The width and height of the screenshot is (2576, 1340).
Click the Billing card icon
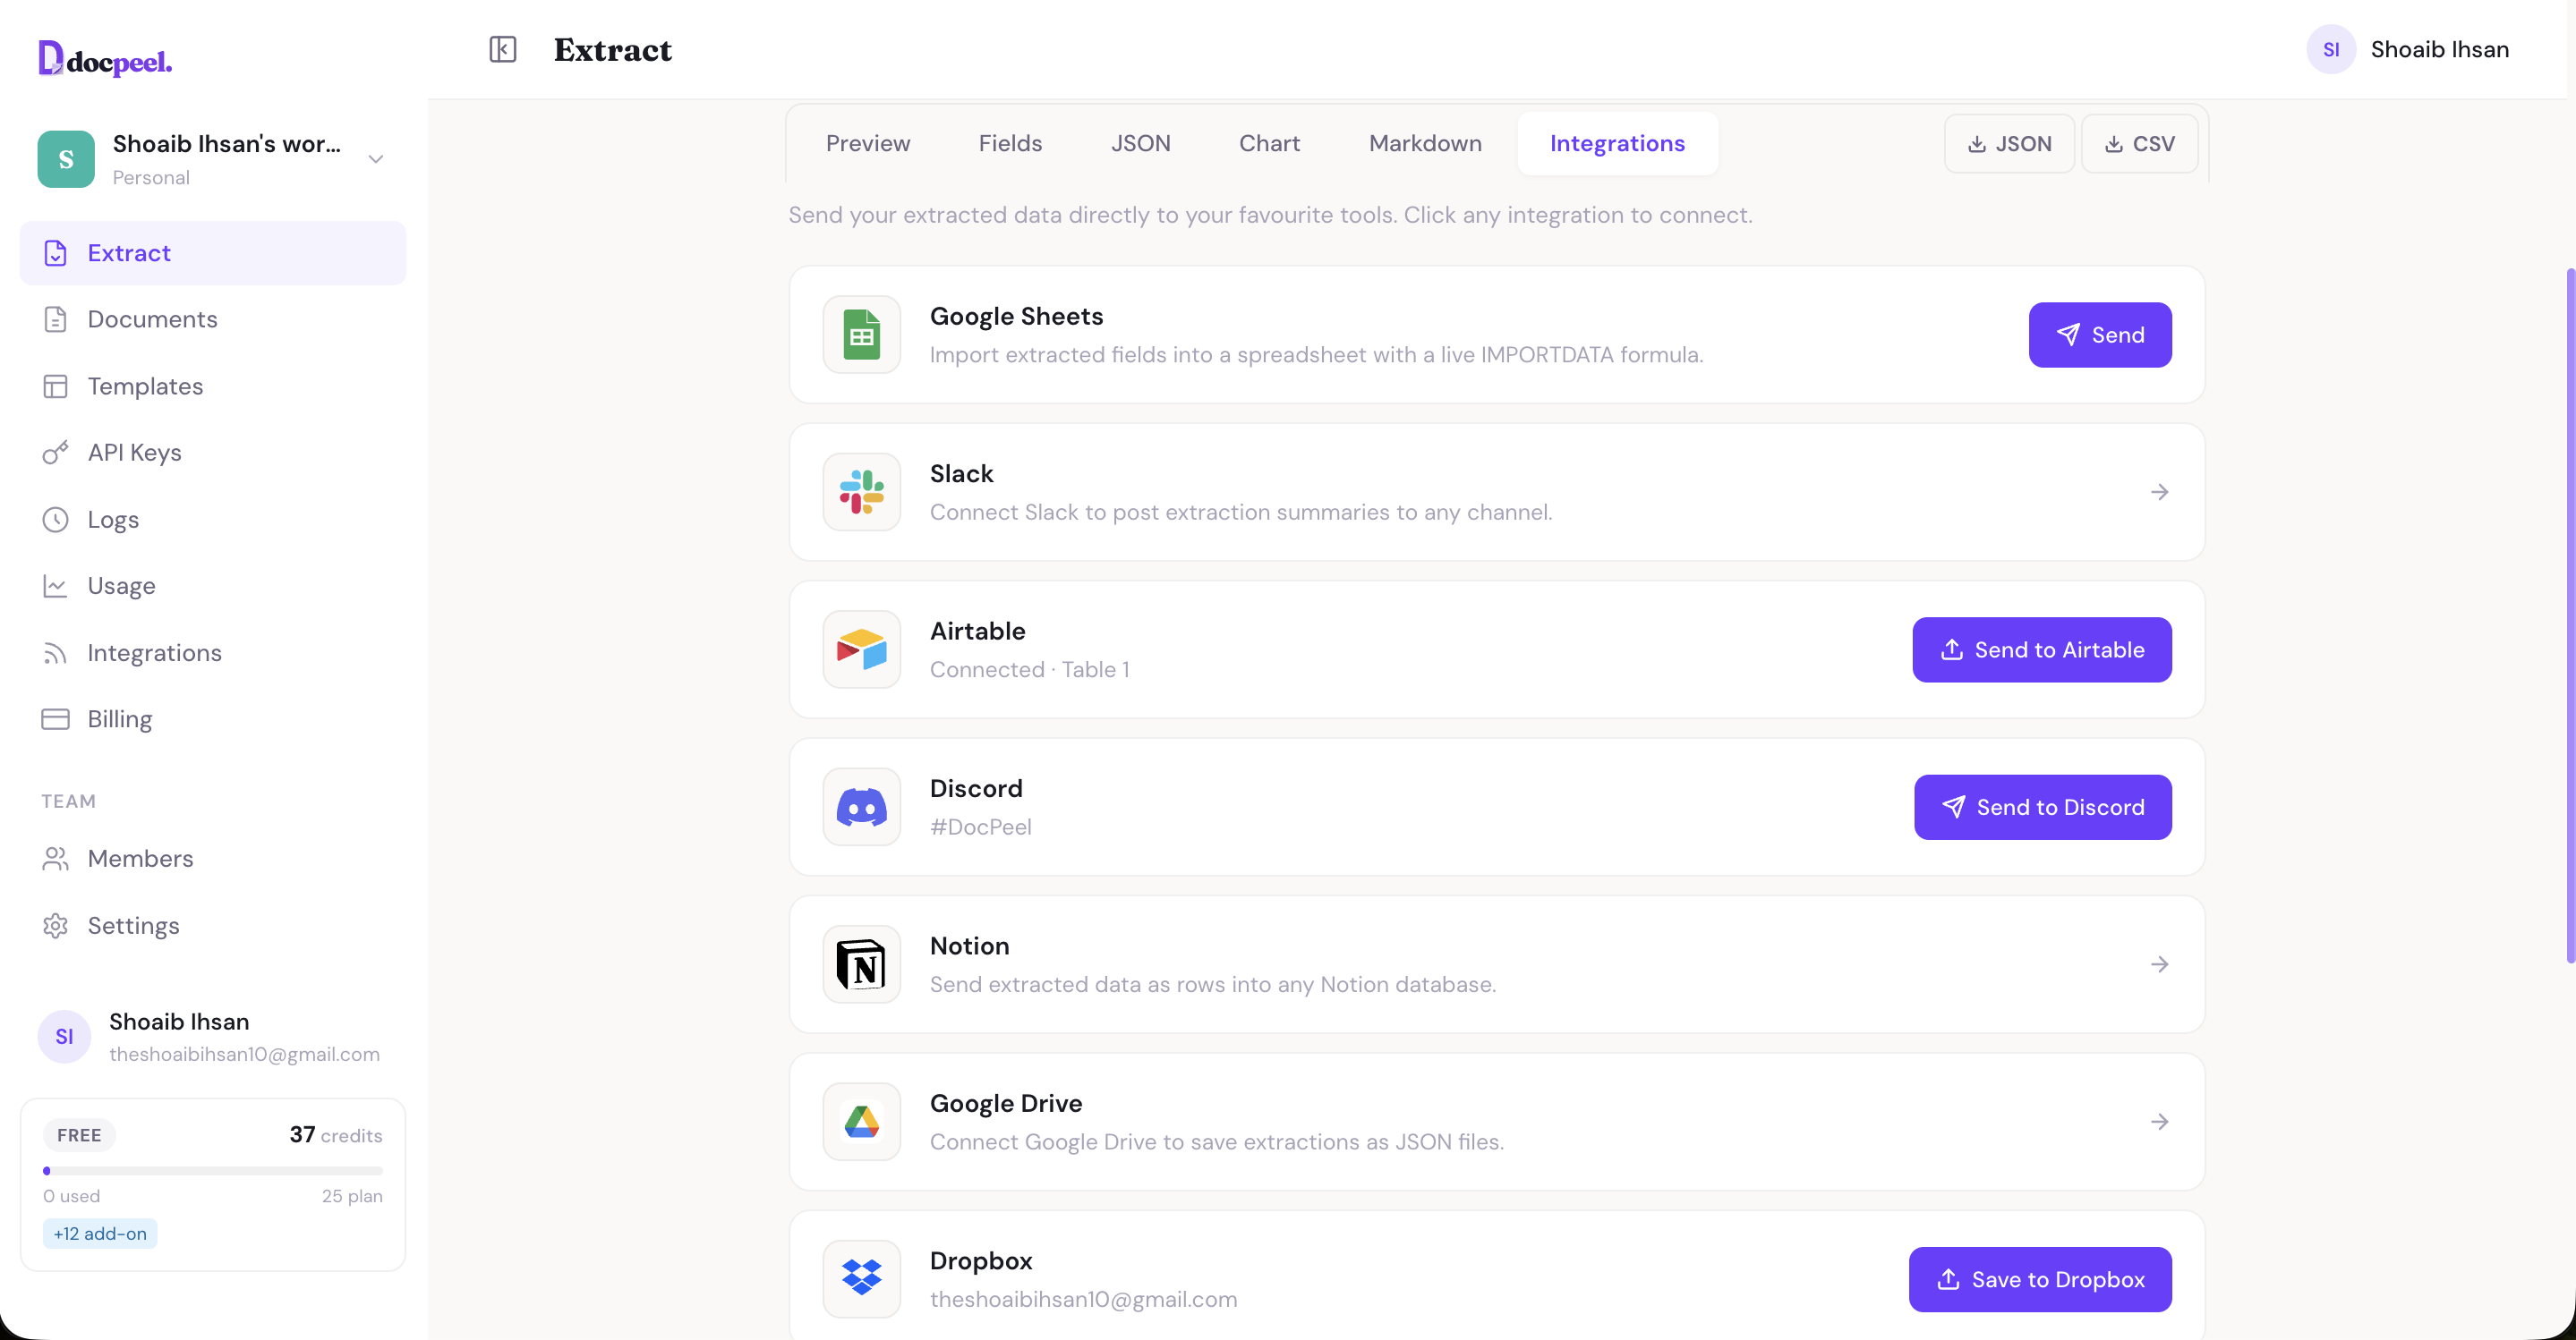56,719
